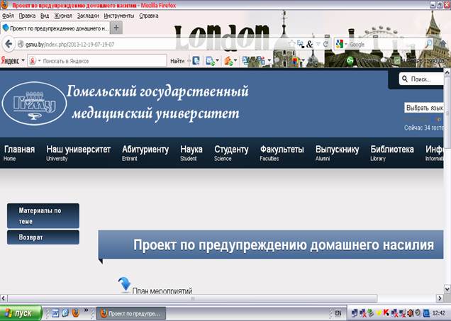The height and width of the screenshot is (321, 451).
Task: Open Факультеты navigation item
Action: 282,153
